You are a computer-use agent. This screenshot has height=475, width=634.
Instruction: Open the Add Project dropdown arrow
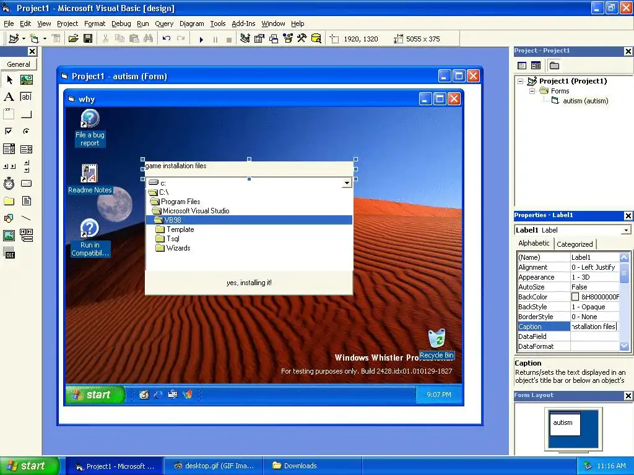pyautogui.click(x=24, y=39)
